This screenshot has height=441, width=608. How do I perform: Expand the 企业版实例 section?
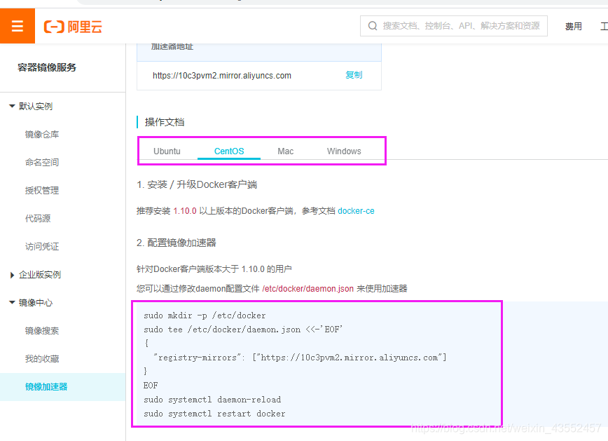36,275
